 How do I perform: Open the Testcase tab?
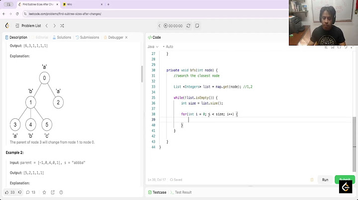pos(157,192)
